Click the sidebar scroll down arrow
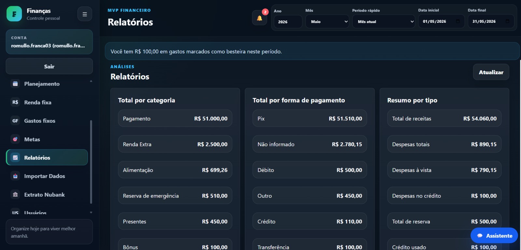 pyautogui.click(x=91, y=213)
